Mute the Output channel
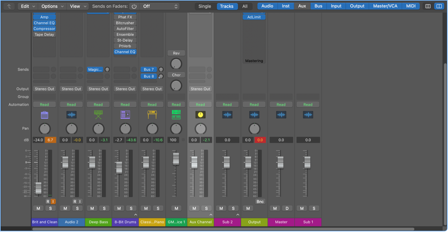 point(248,208)
